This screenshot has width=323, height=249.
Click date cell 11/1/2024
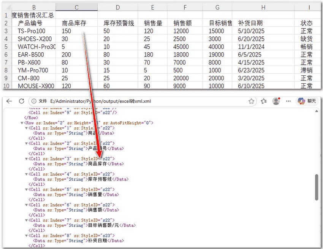click(x=263, y=47)
